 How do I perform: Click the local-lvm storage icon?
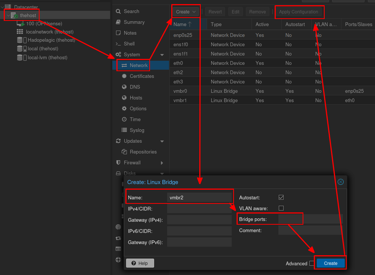(x=20, y=58)
